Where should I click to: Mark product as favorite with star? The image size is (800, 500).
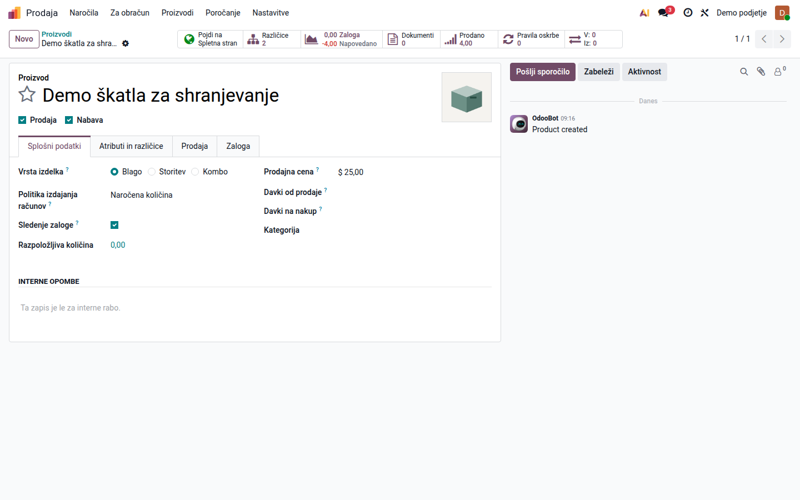(x=27, y=94)
